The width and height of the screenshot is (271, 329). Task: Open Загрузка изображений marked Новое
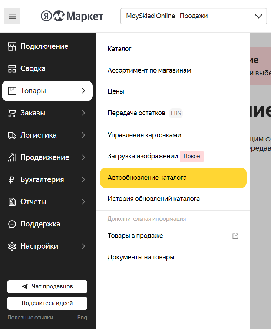143,156
